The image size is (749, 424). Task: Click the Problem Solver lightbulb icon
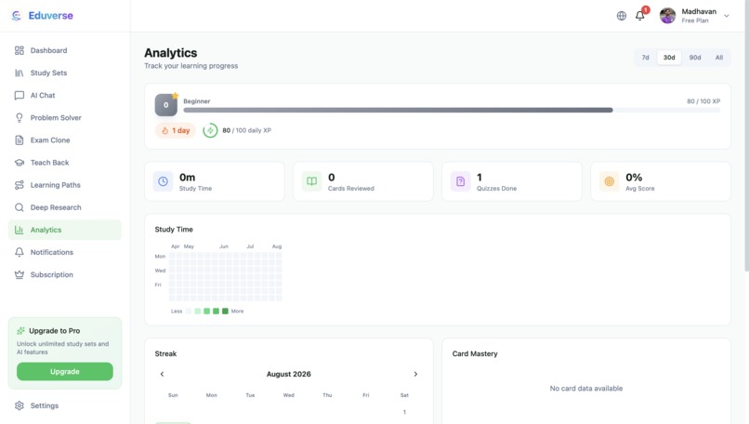tap(20, 117)
